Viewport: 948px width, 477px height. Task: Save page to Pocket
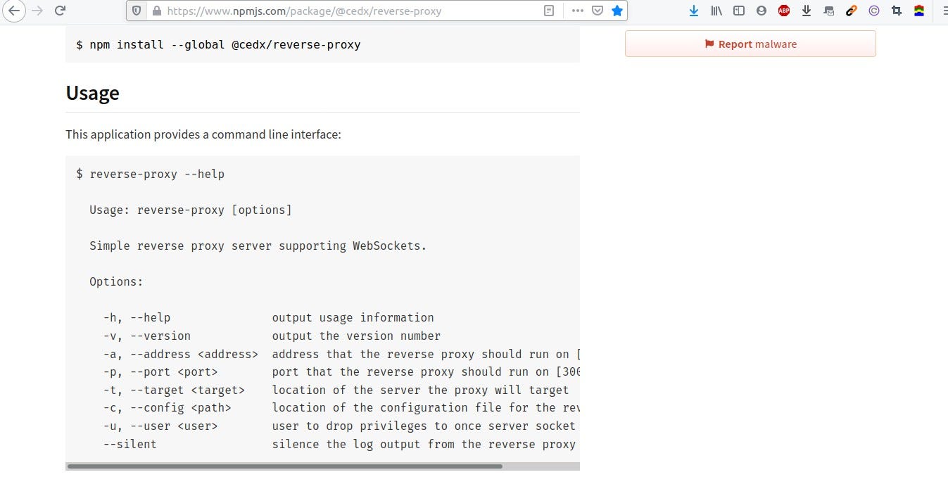pyautogui.click(x=597, y=11)
